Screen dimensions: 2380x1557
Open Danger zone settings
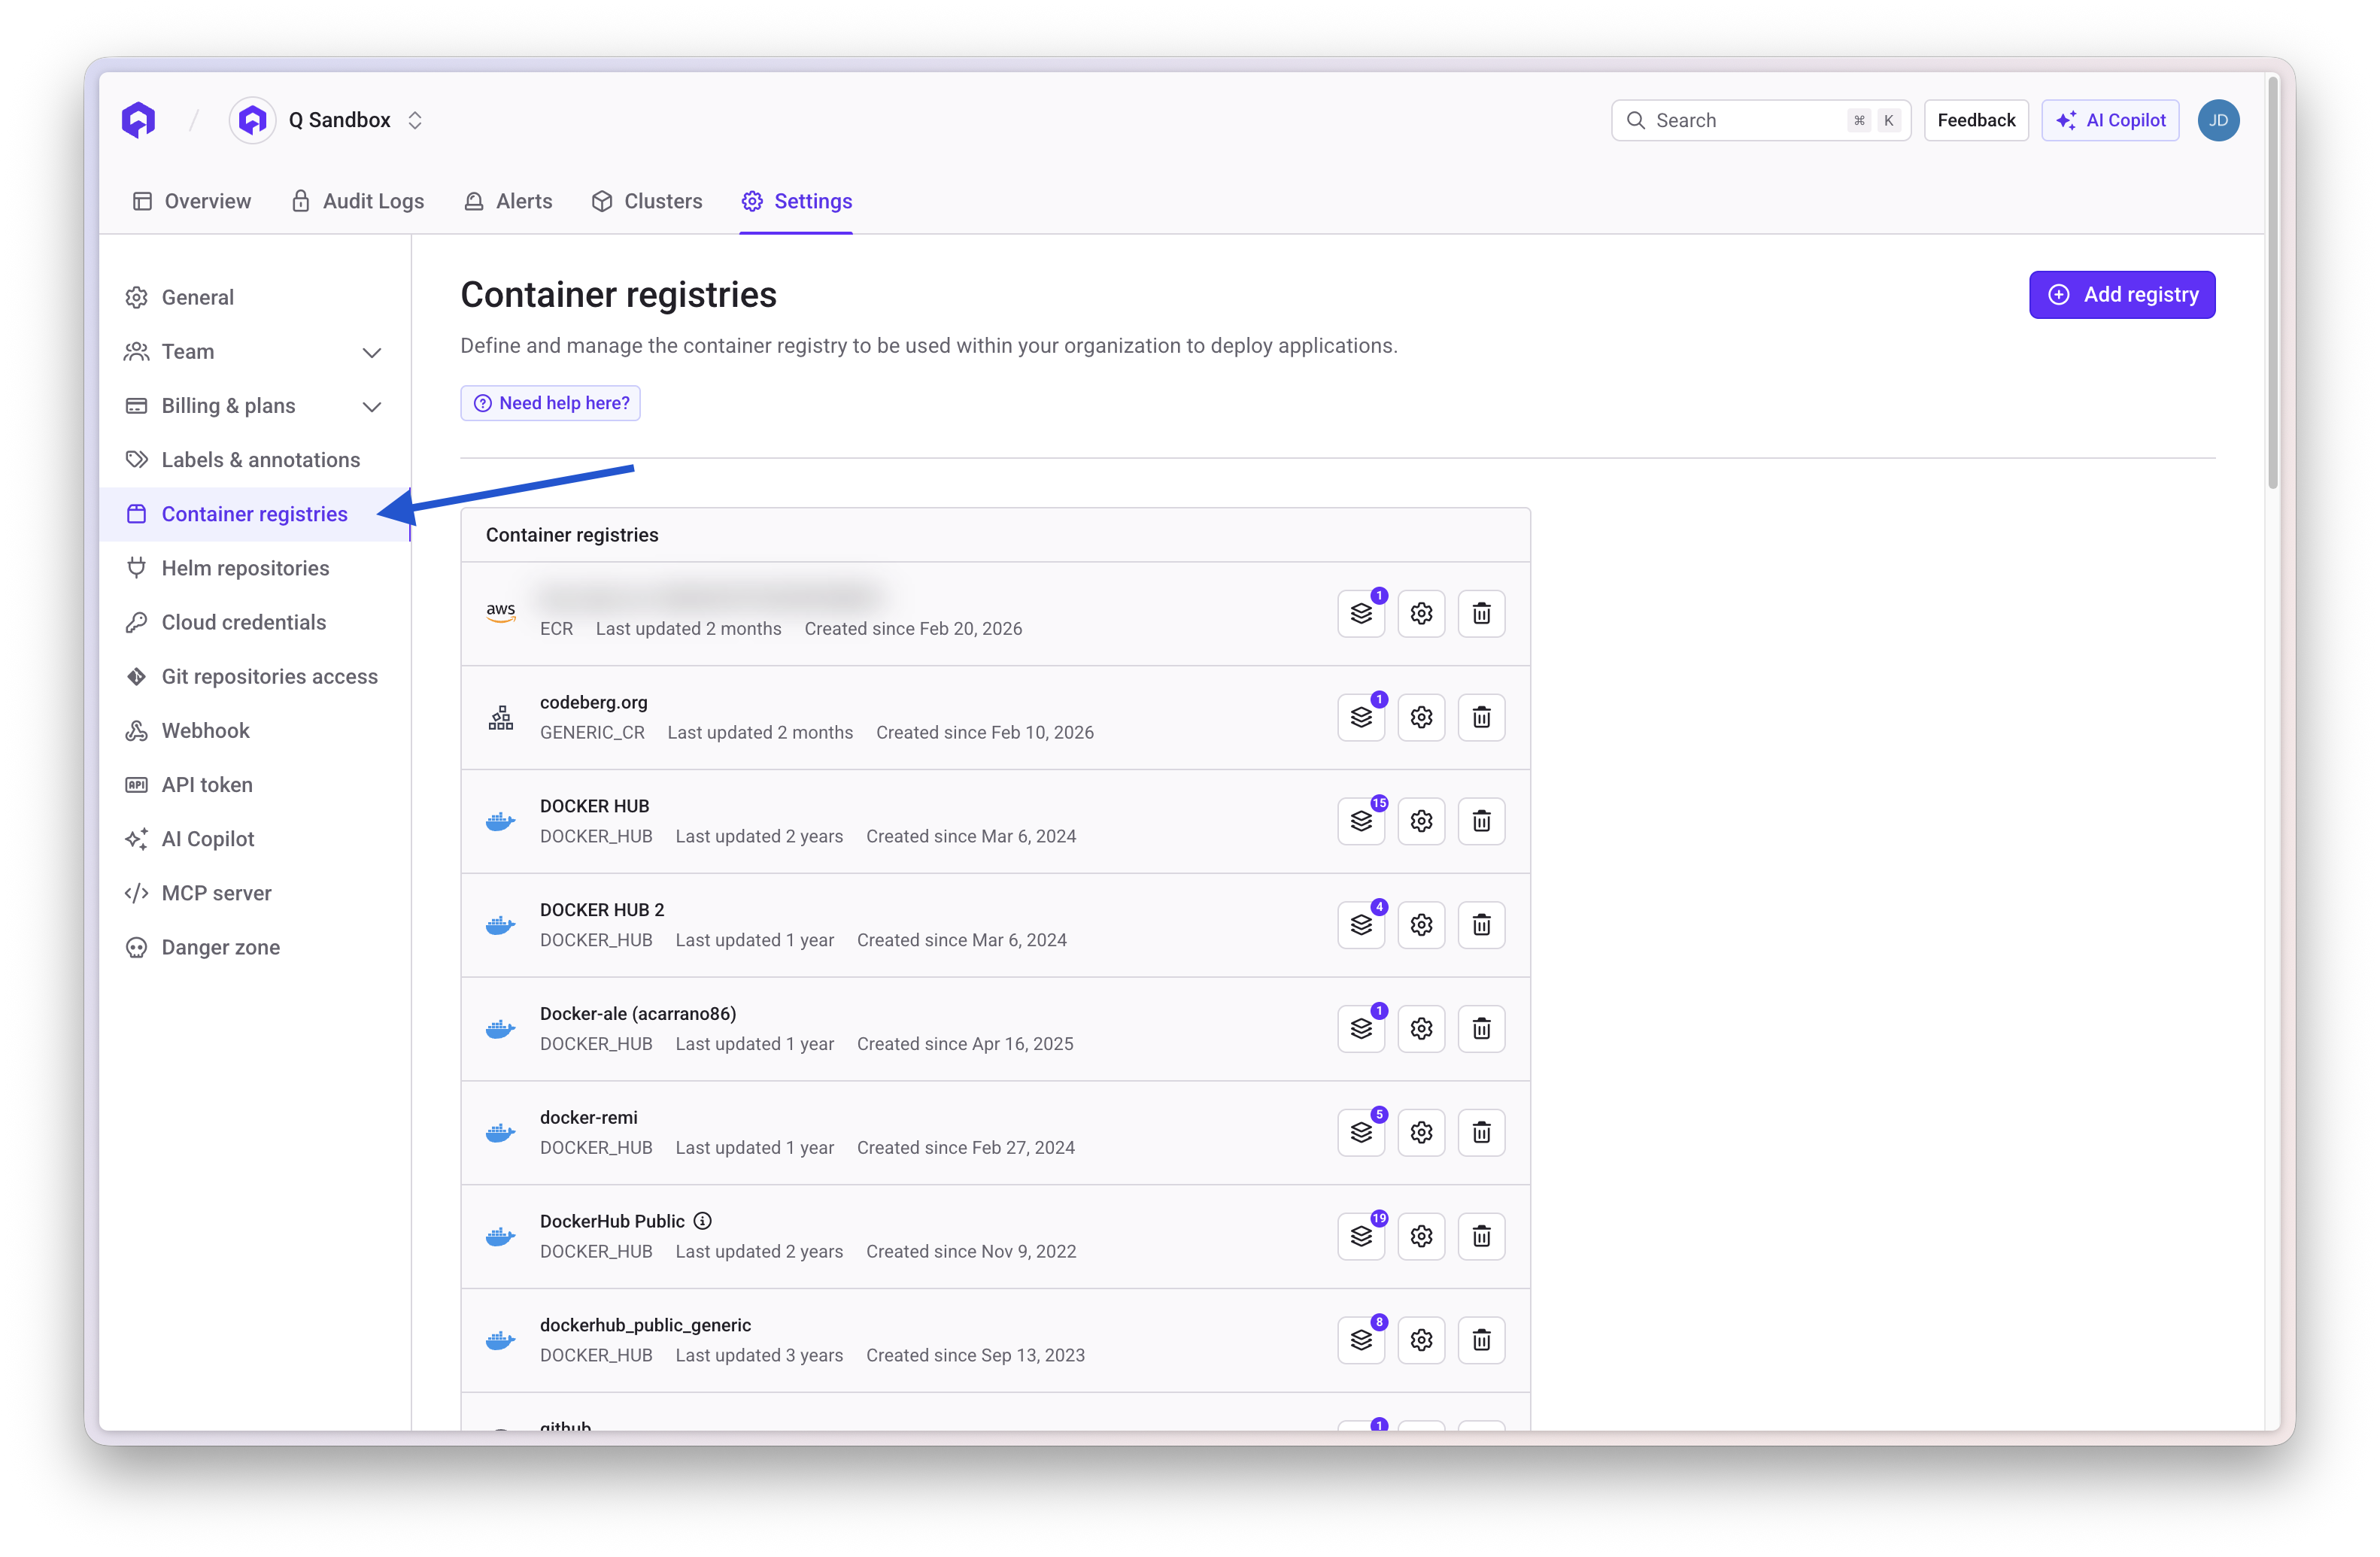(x=254, y=947)
